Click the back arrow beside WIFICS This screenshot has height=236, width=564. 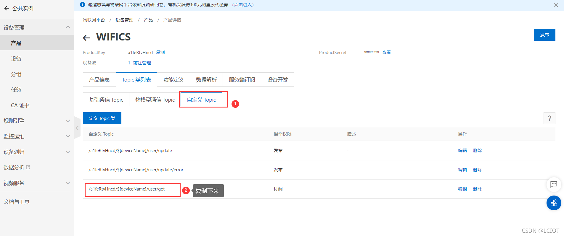point(86,38)
